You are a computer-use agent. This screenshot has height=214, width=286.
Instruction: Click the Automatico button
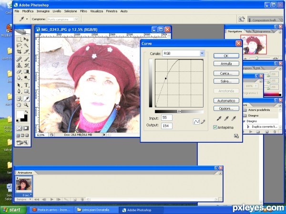click(x=226, y=101)
